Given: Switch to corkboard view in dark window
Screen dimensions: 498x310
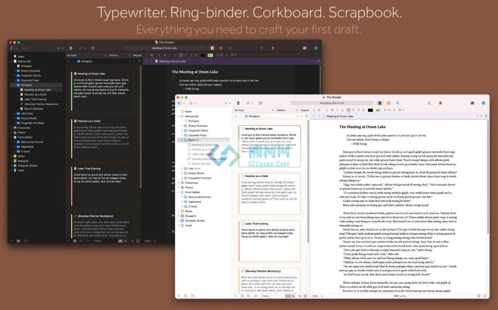Looking at the screenshot, I should 221,48.
